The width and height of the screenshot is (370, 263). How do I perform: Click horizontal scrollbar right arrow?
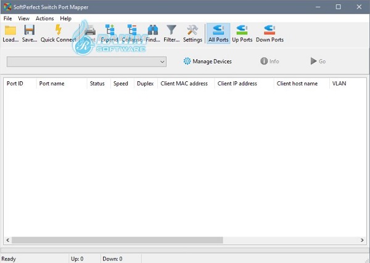click(362, 240)
